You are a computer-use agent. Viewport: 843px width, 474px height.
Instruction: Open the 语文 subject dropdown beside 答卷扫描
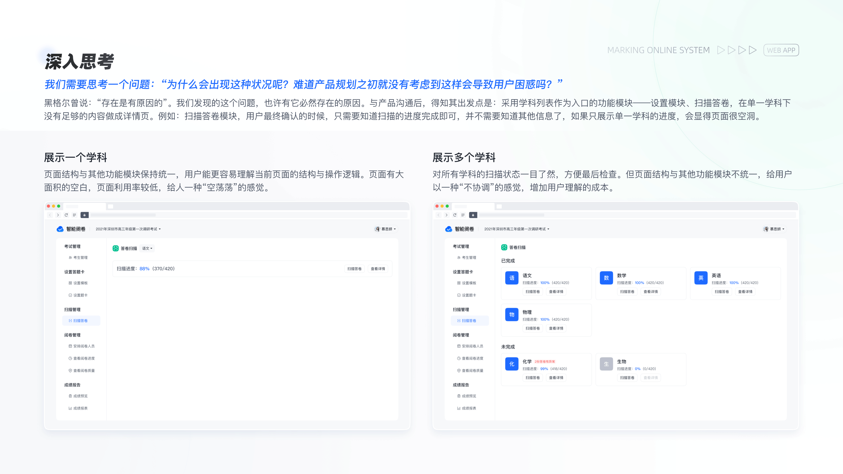pos(147,248)
